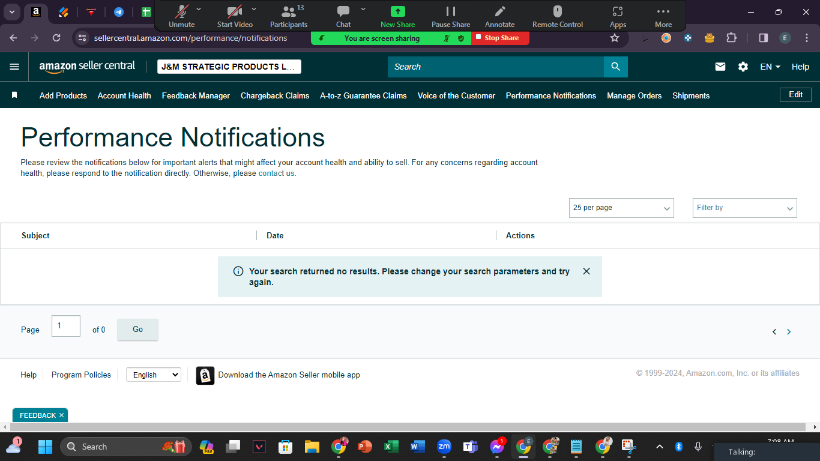820x461 pixels.
Task: Bookmark this page with the star icon
Action: (x=615, y=38)
